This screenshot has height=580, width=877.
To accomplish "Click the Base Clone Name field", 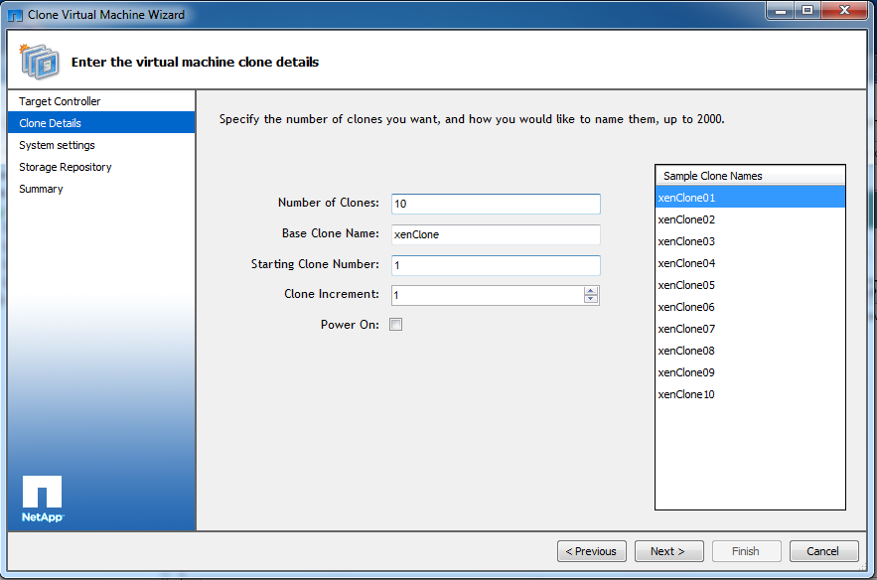I will coord(496,234).
